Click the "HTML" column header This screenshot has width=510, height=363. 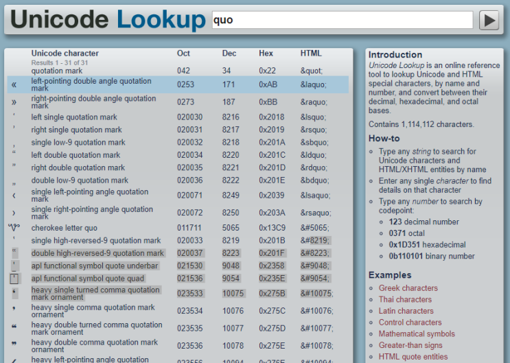click(x=311, y=54)
